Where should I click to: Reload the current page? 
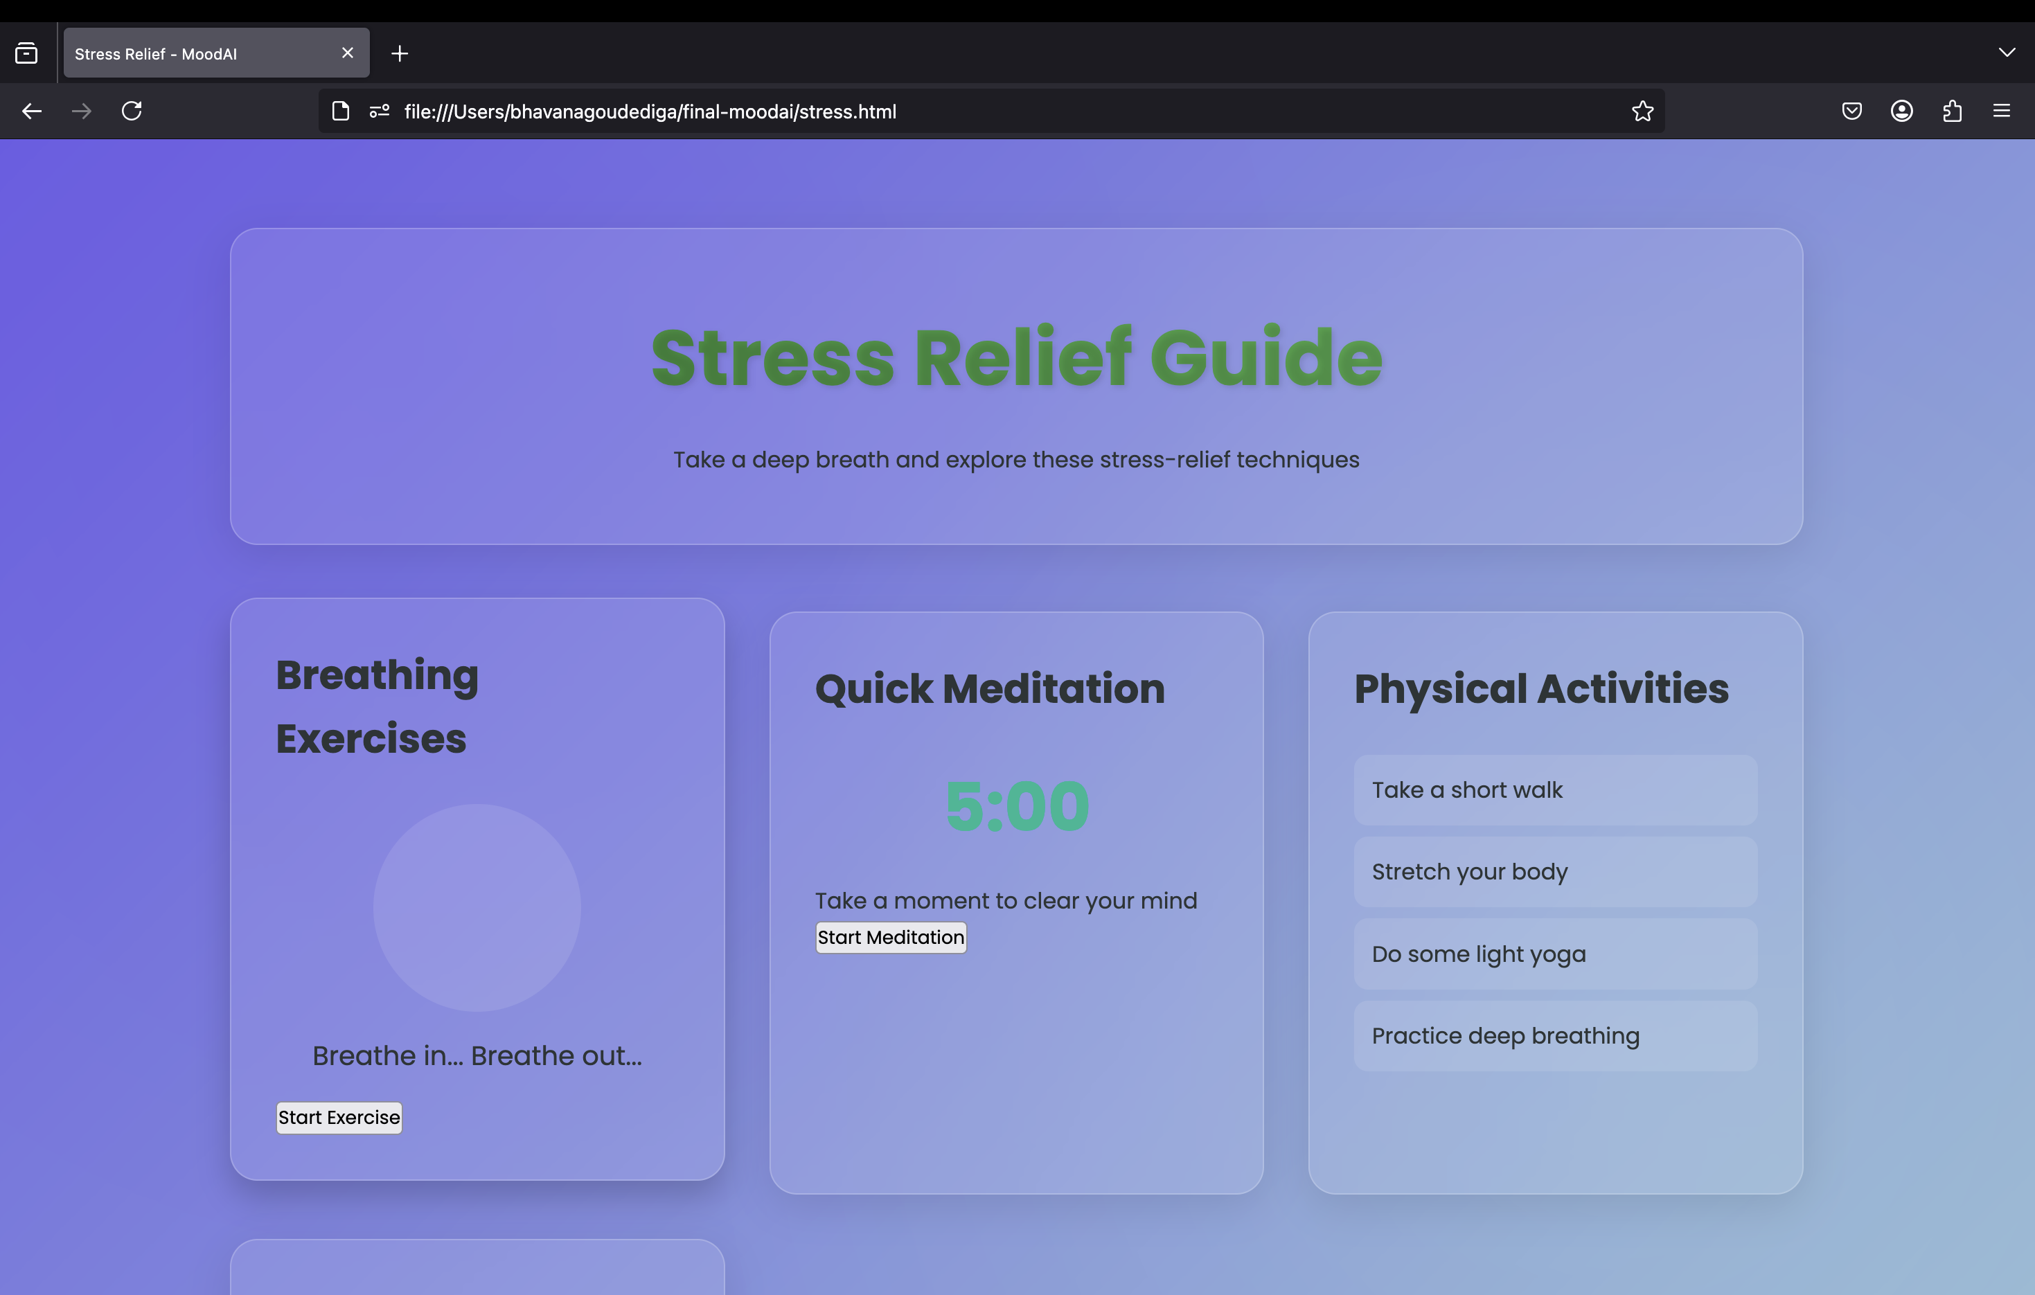[x=132, y=111]
